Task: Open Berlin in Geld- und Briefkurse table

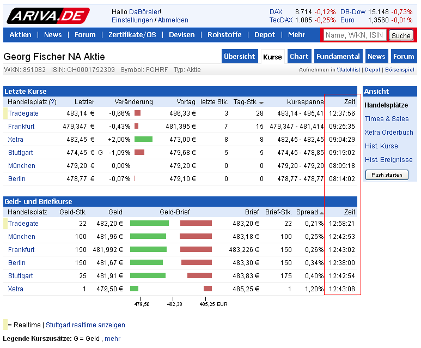Action: [x=17, y=263]
